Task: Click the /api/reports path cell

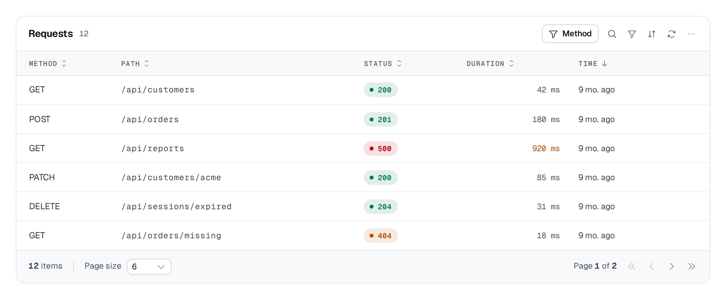Action: [x=153, y=149]
